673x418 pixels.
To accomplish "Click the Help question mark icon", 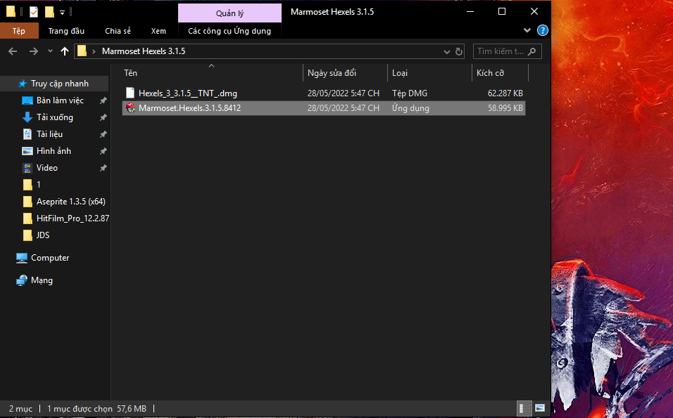I will [x=542, y=31].
